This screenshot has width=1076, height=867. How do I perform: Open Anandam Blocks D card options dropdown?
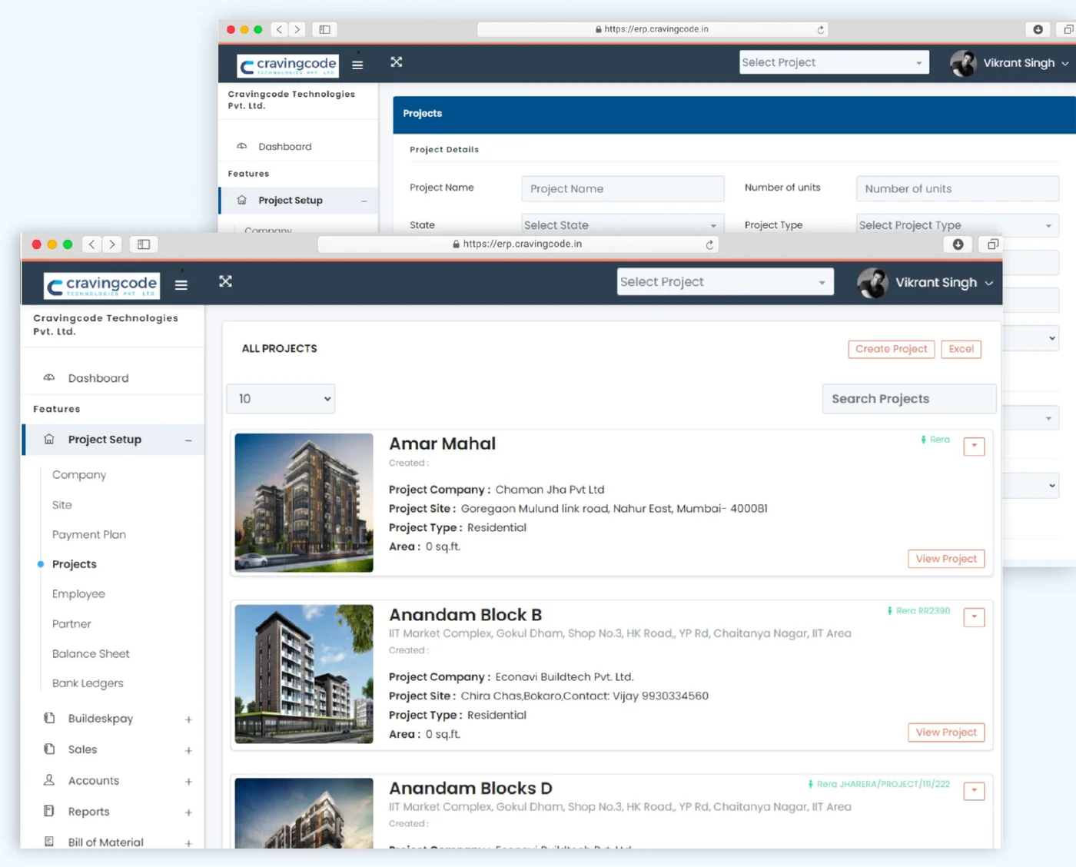coord(974,791)
